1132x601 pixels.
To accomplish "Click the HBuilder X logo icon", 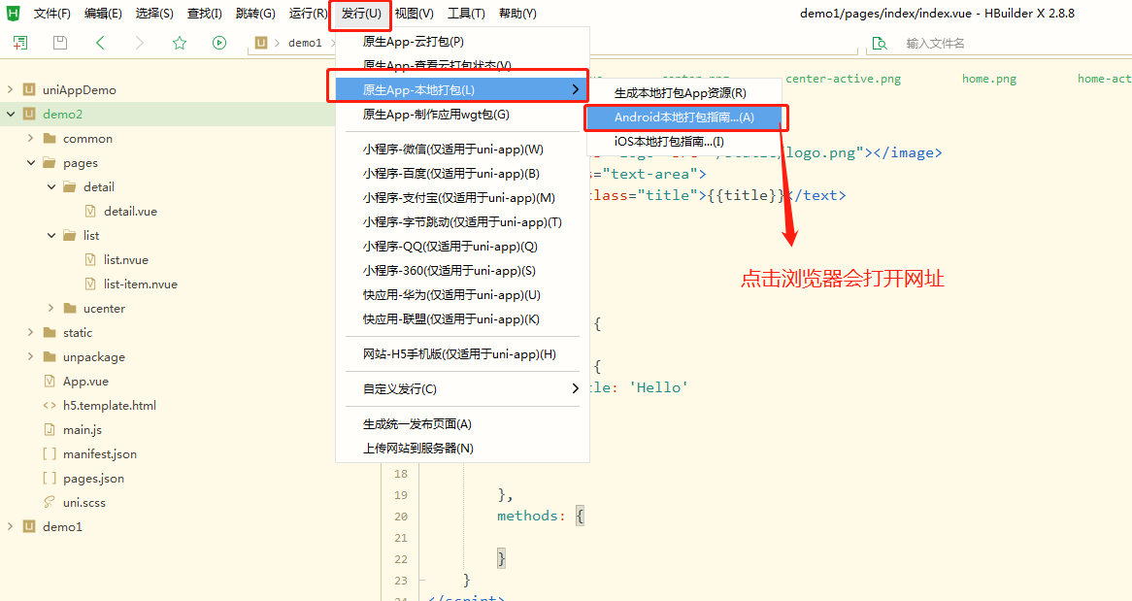I will tap(13, 13).
